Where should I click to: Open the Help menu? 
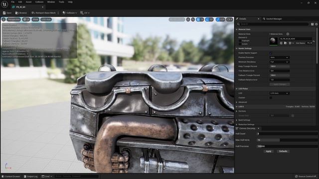70,2
